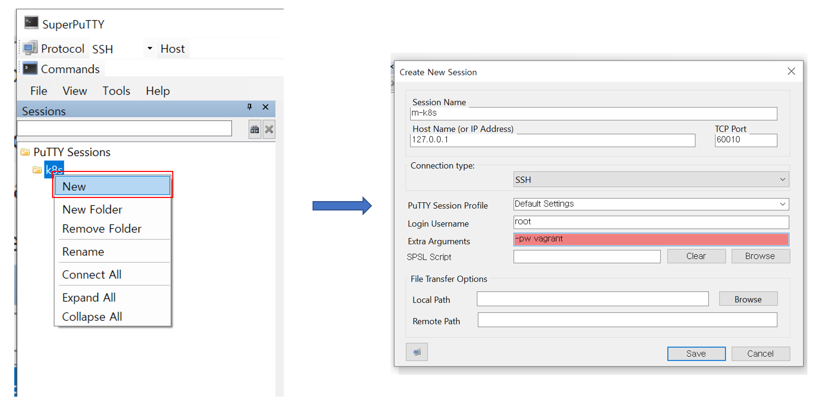Open the Protocol SSH dropdown arrow
The width and height of the screenshot is (831, 414).
point(150,48)
